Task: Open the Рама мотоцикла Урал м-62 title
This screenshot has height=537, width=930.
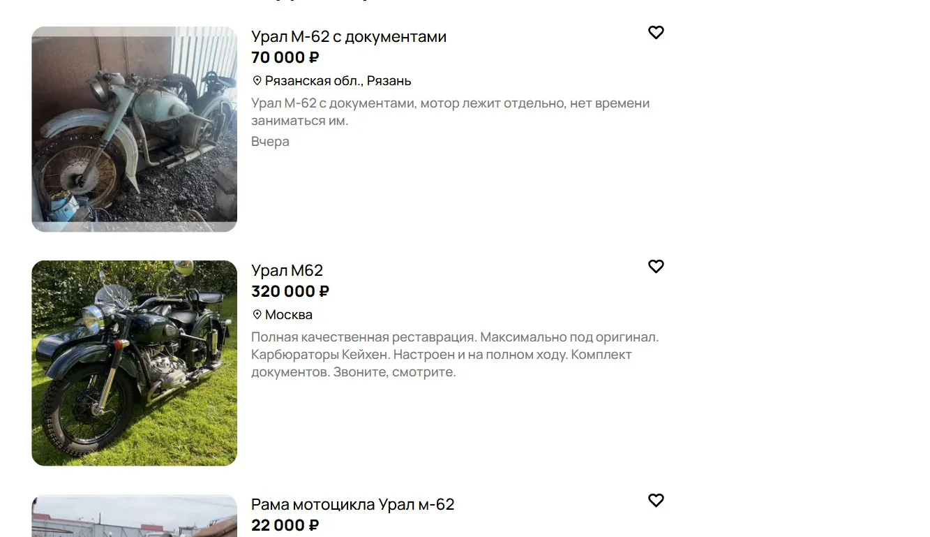Action: pyautogui.click(x=353, y=504)
